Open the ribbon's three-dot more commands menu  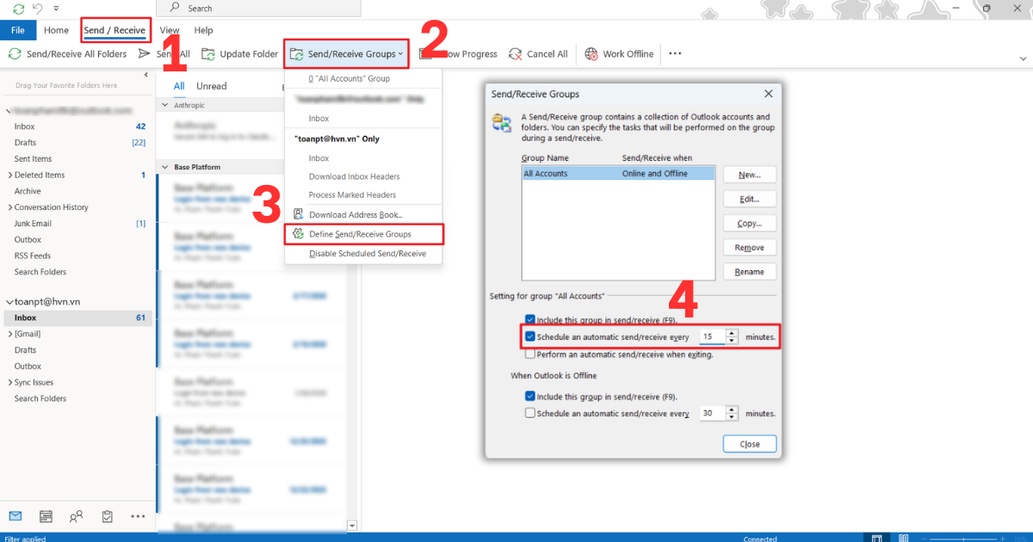[675, 53]
